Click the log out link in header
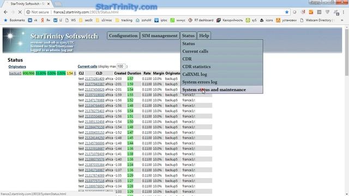This screenshot has width=349, height=196. pyautogui.click(x=67, y=50)
